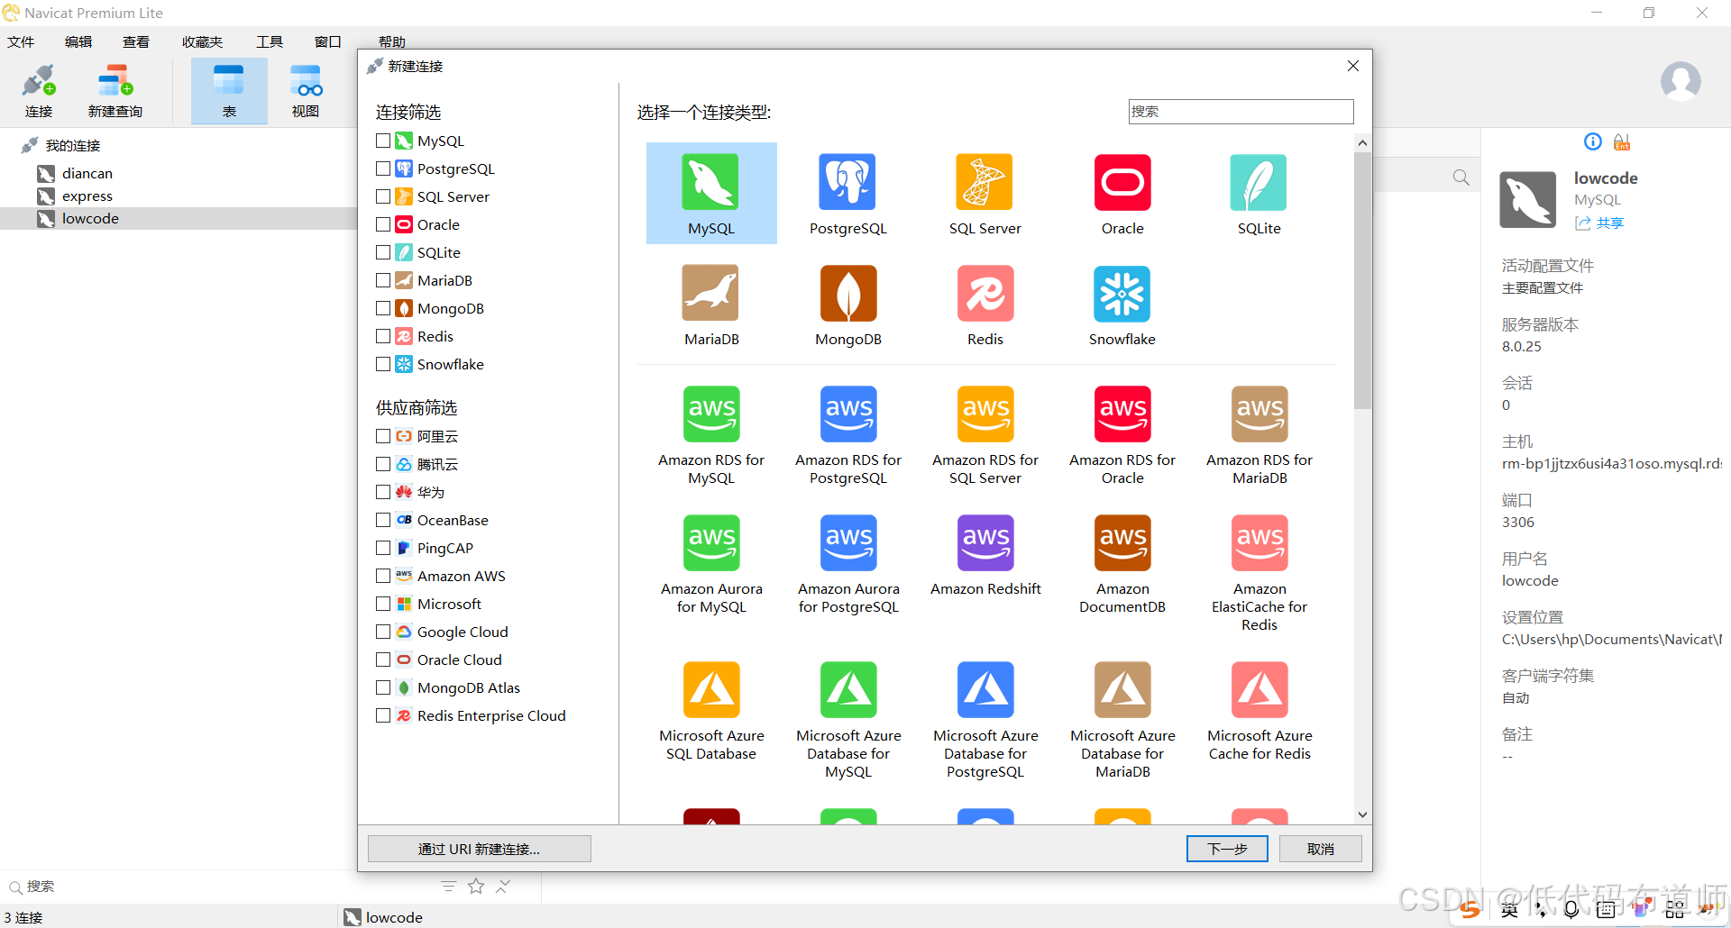This screenshot has height=928, width=1731.
Task: Click the magnifier search icon in object pane
Action: point(1461,177)
